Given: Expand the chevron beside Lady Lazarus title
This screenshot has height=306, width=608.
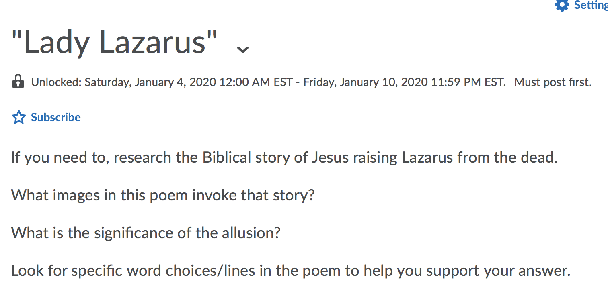Looking at the screenshot, I should [x=242, y=49].
